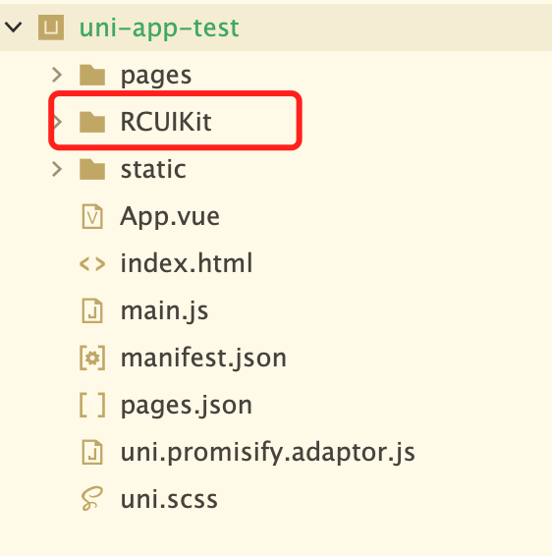Expand the pages folder chevron

click(x=57, y=75)
